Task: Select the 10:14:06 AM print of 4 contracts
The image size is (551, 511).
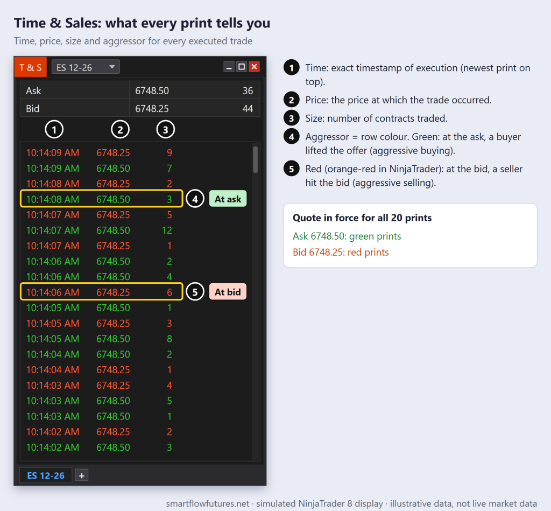Action: tap(99, 277)
